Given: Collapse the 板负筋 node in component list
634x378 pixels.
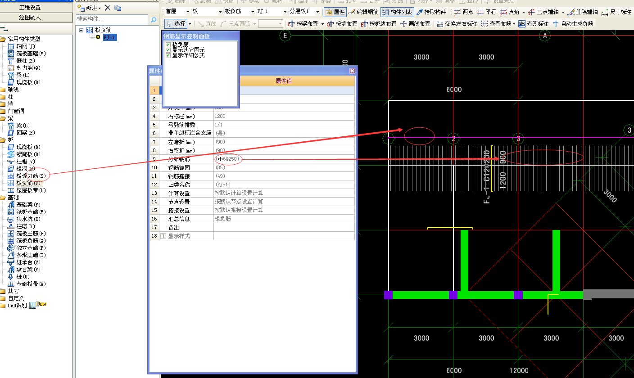Looking at the screenshot, I should (81, 30).
